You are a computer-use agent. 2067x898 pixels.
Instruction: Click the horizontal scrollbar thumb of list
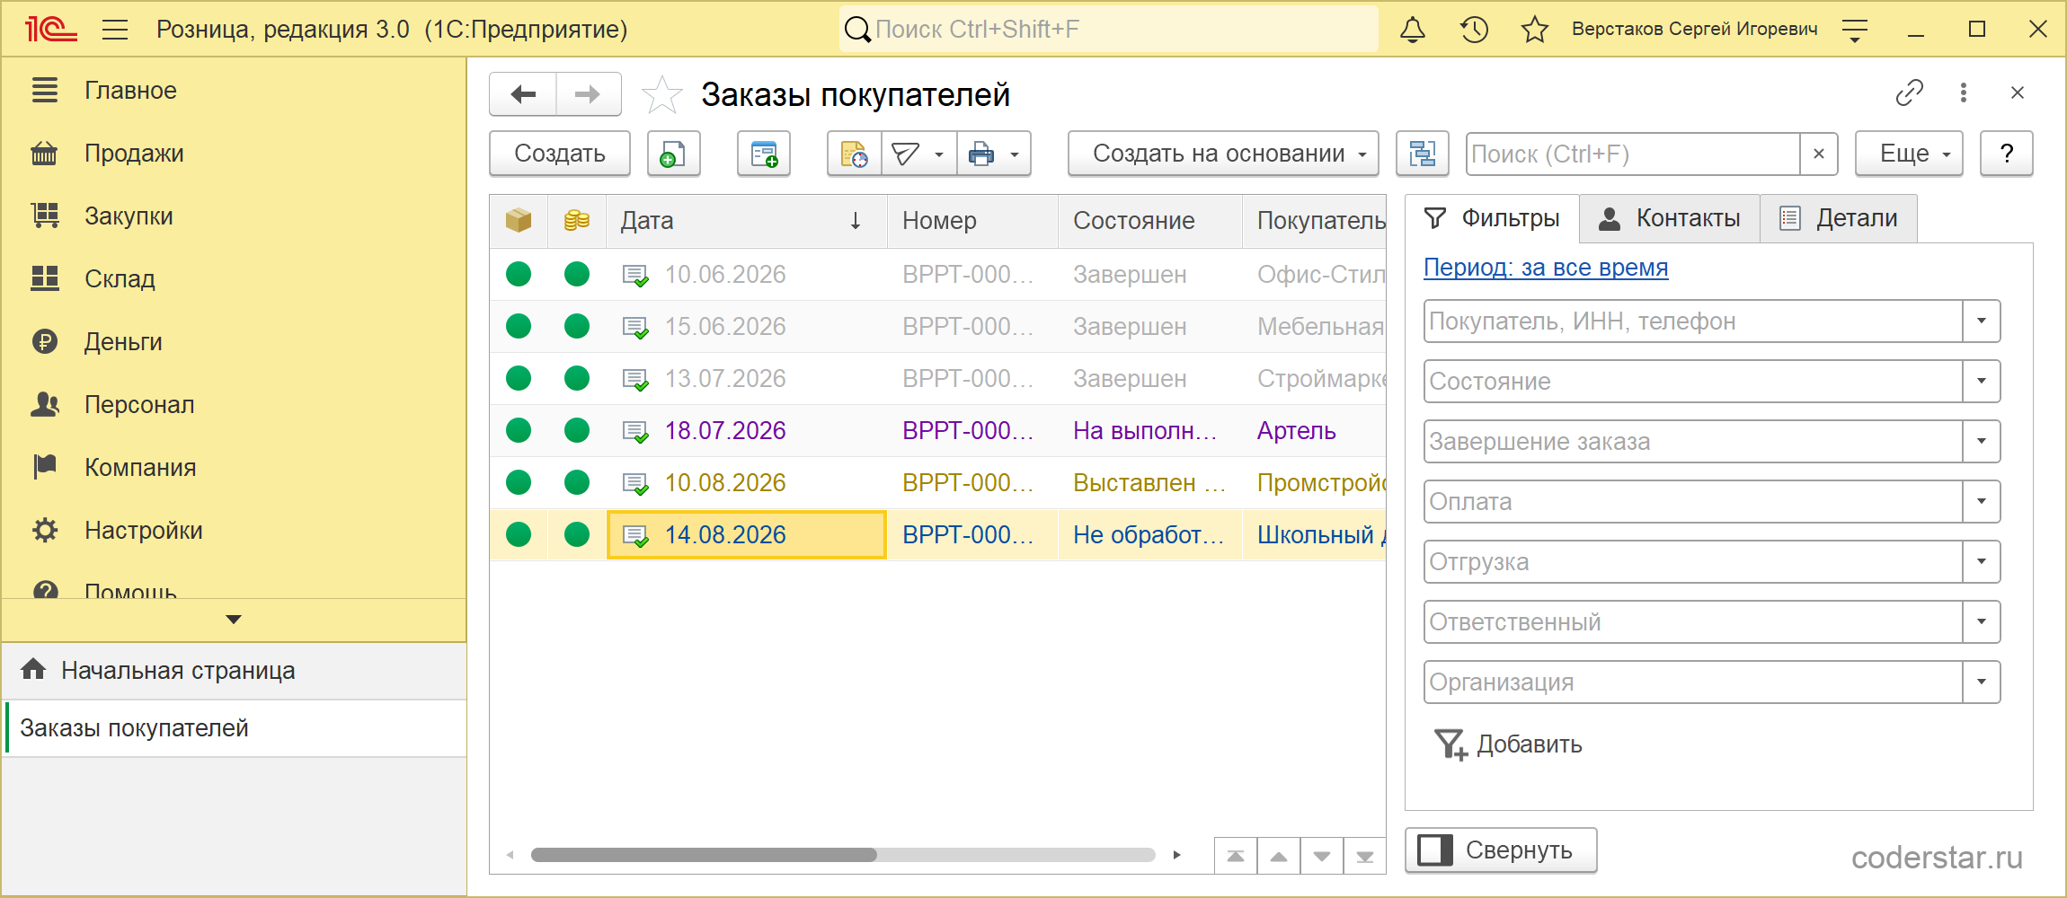point(704,855)
